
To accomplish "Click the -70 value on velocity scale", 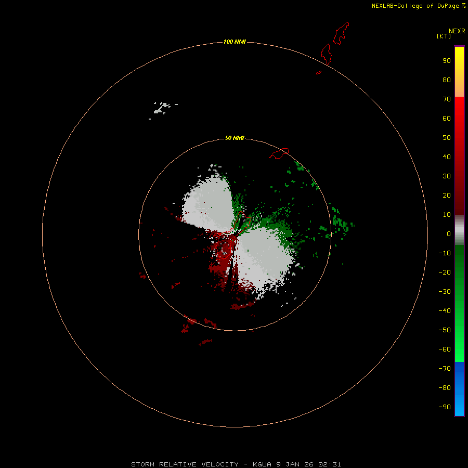I will [445, 369].
